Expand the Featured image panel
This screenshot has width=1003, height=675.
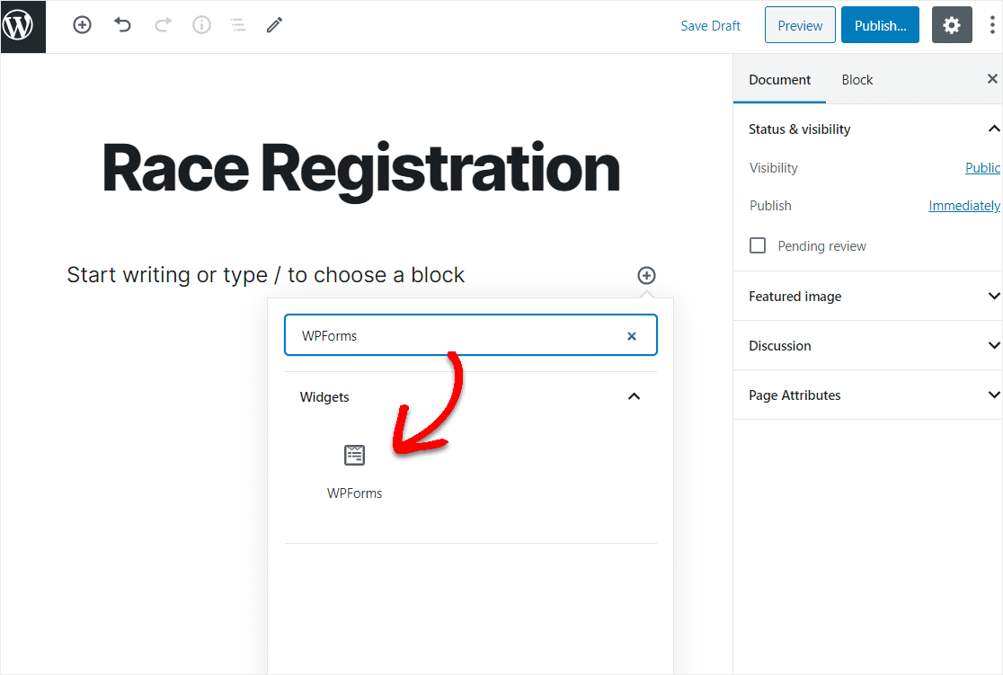click(x=993, y=296)
